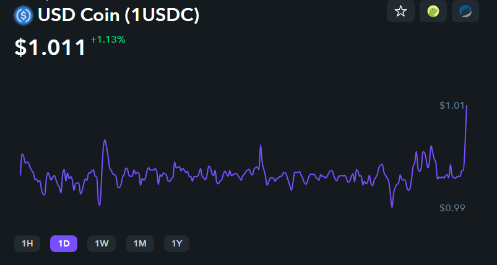497x265 pixels.
Task: Click the USD Coin logo icon
Action: pos(24,15)
